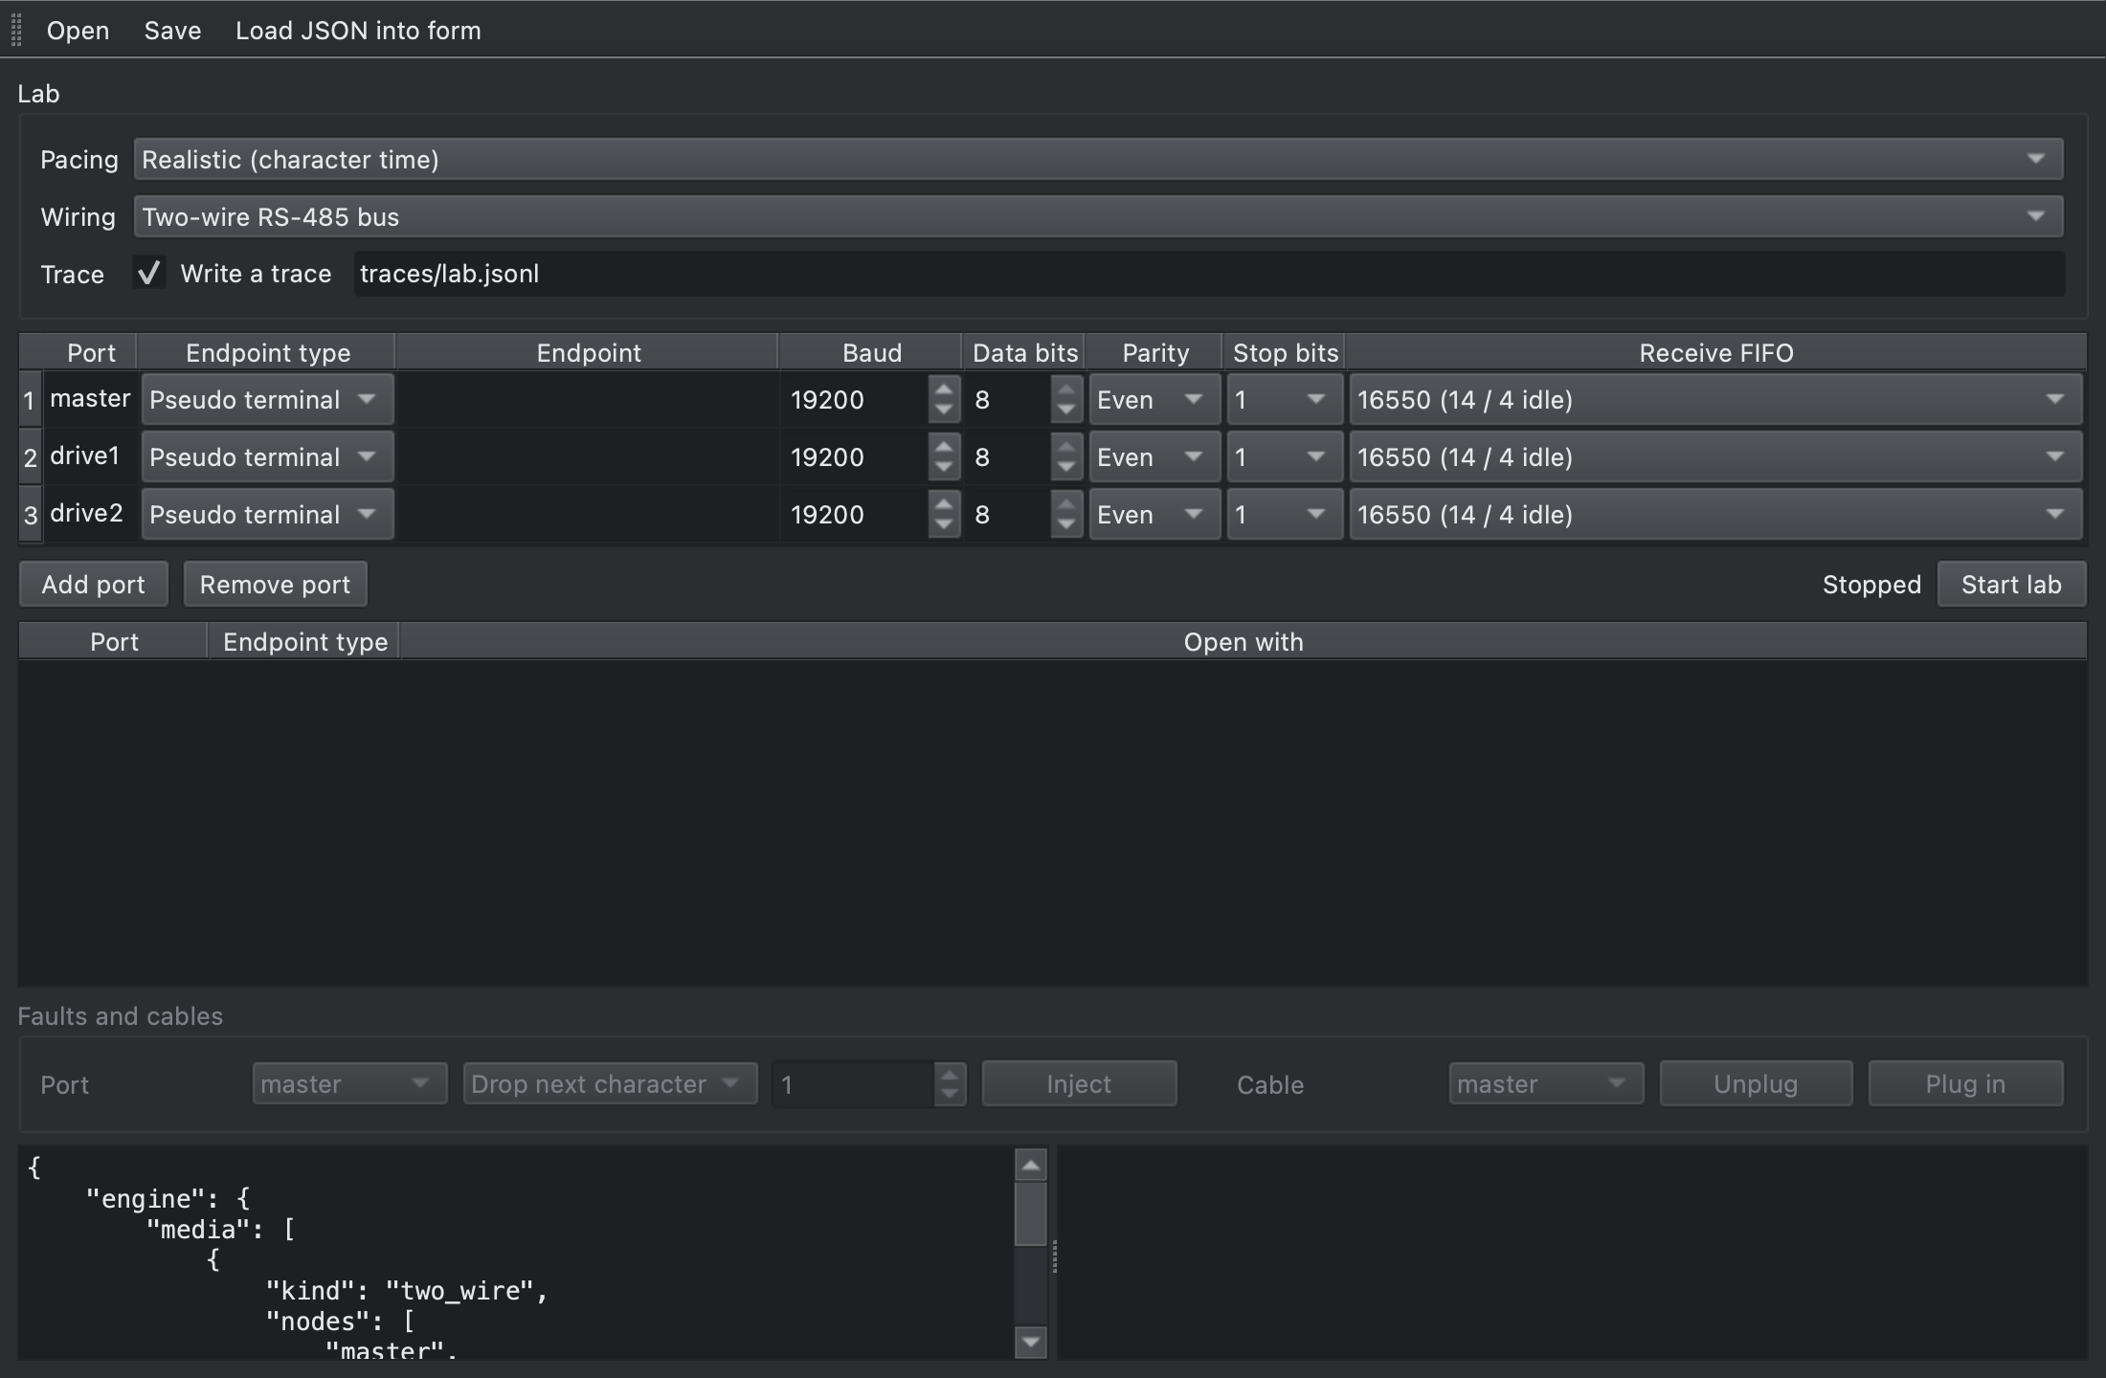The width and height of the screenshot is (2106, 1378).
Task: Click the Remove port button
Action: [x=275, y=584]
